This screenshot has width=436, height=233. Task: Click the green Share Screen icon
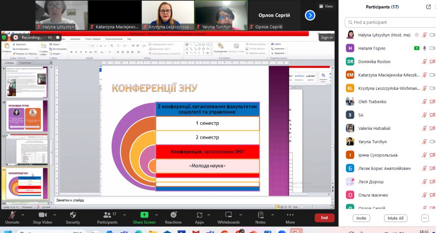pyautogui.click(x=144, y=215)
